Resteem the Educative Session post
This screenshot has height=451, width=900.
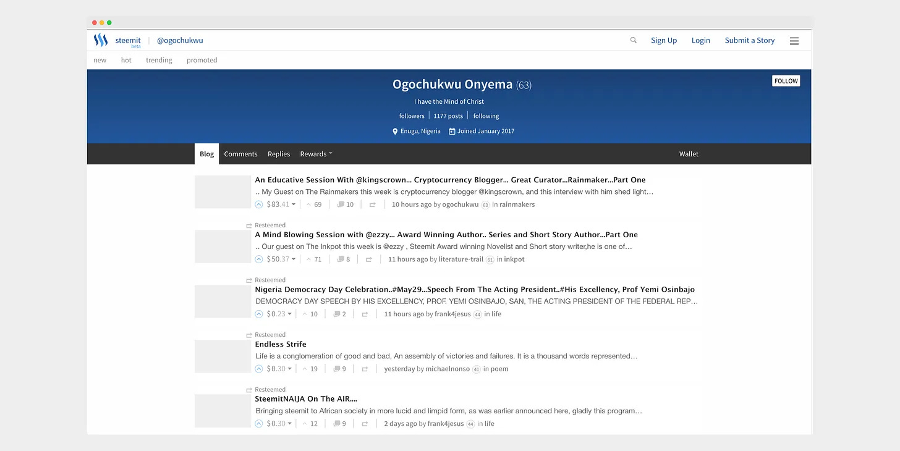pyautogui.click(x=373, y=204)
